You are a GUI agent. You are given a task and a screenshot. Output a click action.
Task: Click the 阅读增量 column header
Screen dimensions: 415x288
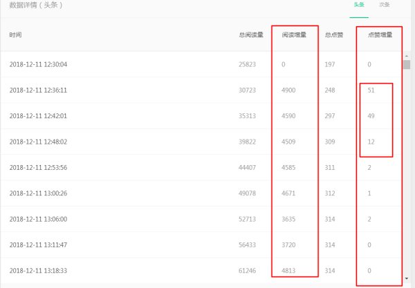coord(294,35)
